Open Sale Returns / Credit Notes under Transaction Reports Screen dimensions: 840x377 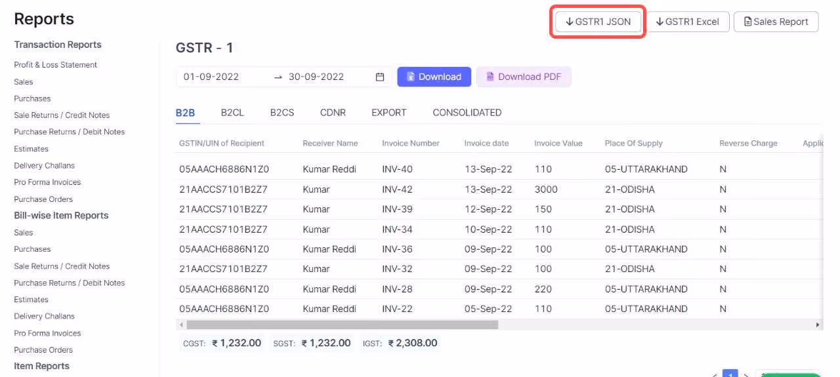tap(62, 115)
